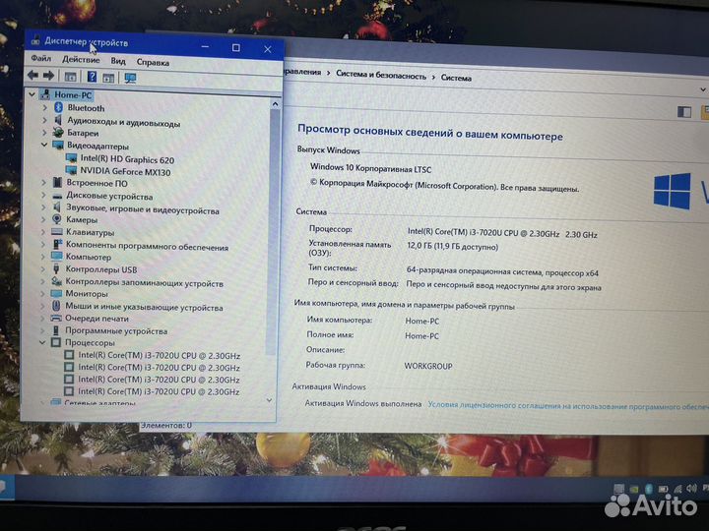This screenshot has width=709, height=531.
Task: Open the Файл menu
Action: [x=41, y=58]
